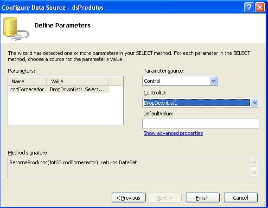Viewport: 268px width, 208px height.
Task: Close the Configure Data Source dialog
Action: pyautogui.click(x=260, y=7)
